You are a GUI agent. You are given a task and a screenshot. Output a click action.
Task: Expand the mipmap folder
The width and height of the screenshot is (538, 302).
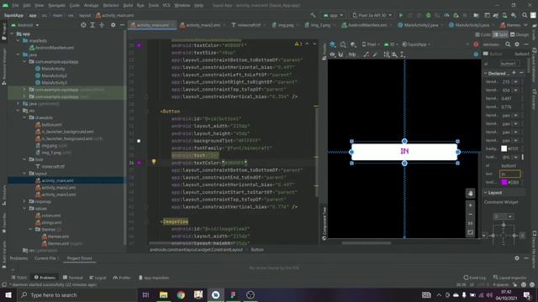point(24,201)
